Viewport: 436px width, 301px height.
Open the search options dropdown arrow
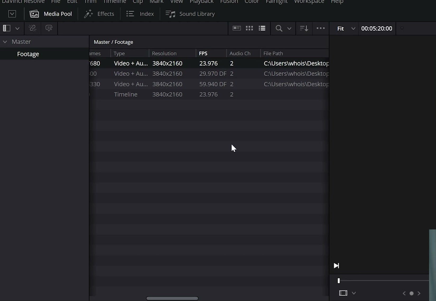click(289, 28)
